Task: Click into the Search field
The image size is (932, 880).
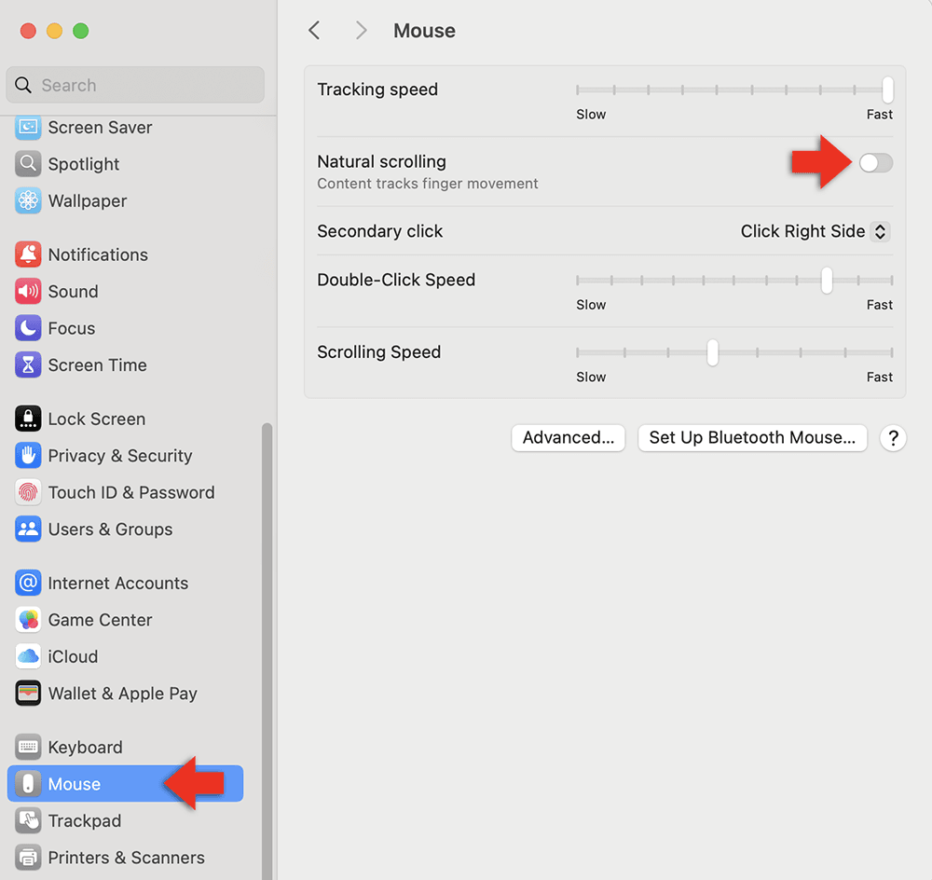Action: (135, 85)
